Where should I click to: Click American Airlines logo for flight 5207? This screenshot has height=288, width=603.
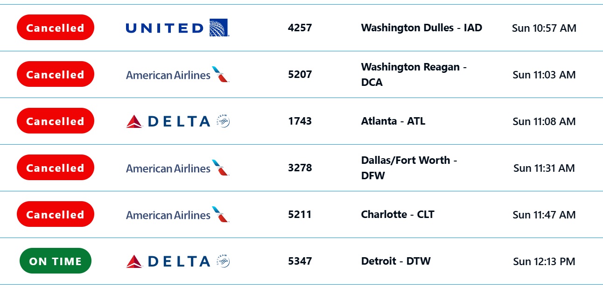point(177,75)
